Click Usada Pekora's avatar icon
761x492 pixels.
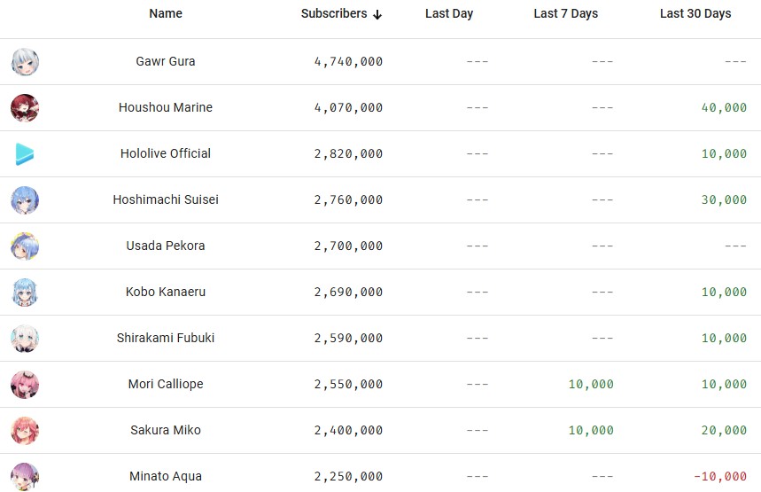pyautogui.click(x=25, y=246)
